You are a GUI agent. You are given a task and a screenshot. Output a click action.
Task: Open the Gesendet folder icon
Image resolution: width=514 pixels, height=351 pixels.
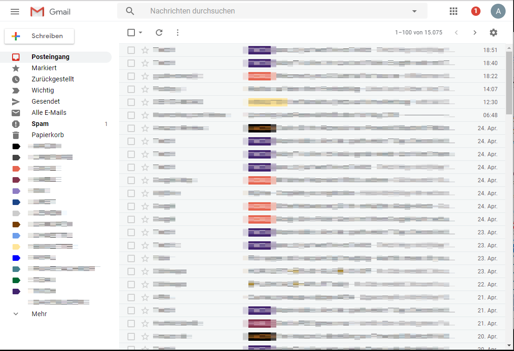coord(16,101)
